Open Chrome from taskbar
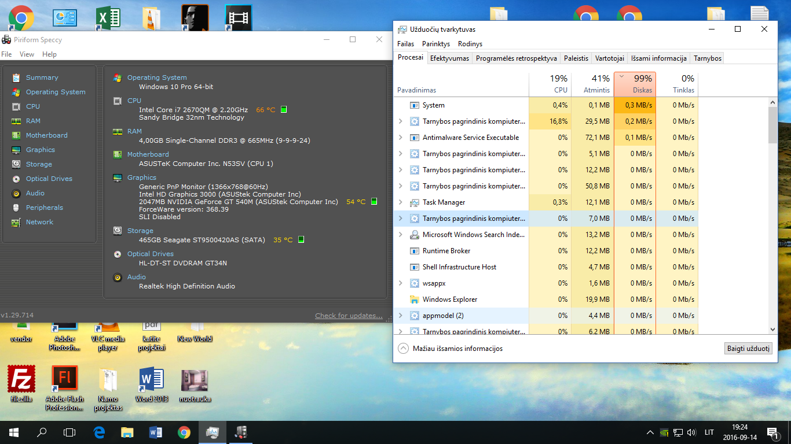The image size is (791, 444). pos(184,432)
